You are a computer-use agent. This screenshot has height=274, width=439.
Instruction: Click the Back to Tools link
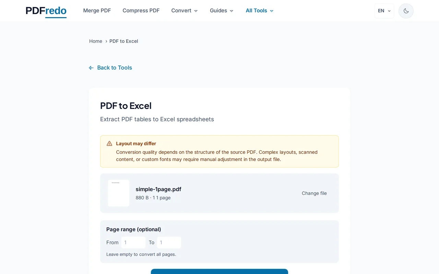(115, 67)
